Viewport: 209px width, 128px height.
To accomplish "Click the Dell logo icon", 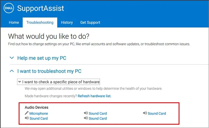I will tap(9, 8).
